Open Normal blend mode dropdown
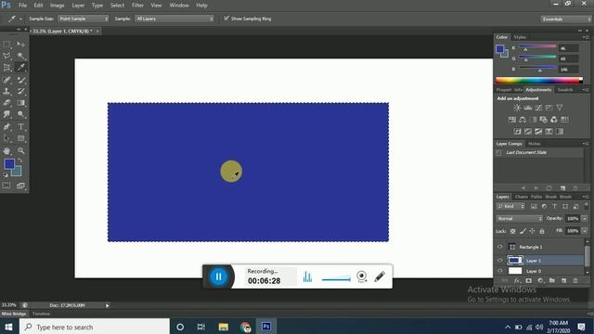The width and height of the screenshot is (594, 334). (x=520, y=219)
